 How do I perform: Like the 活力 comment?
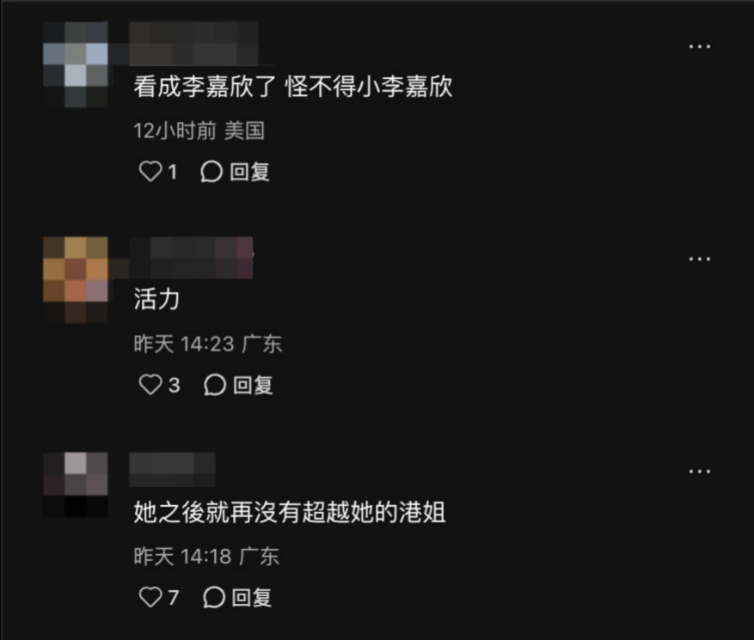(x=150, y=384)
